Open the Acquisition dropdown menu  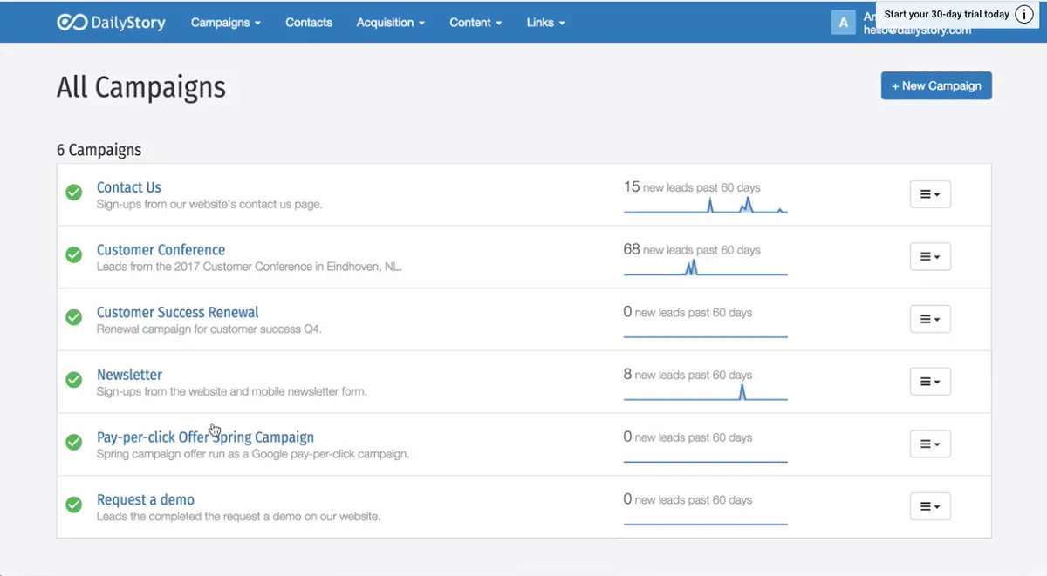pos(391,23)
